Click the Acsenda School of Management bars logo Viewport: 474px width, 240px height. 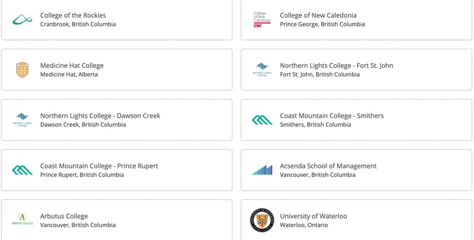pos(262,170)
